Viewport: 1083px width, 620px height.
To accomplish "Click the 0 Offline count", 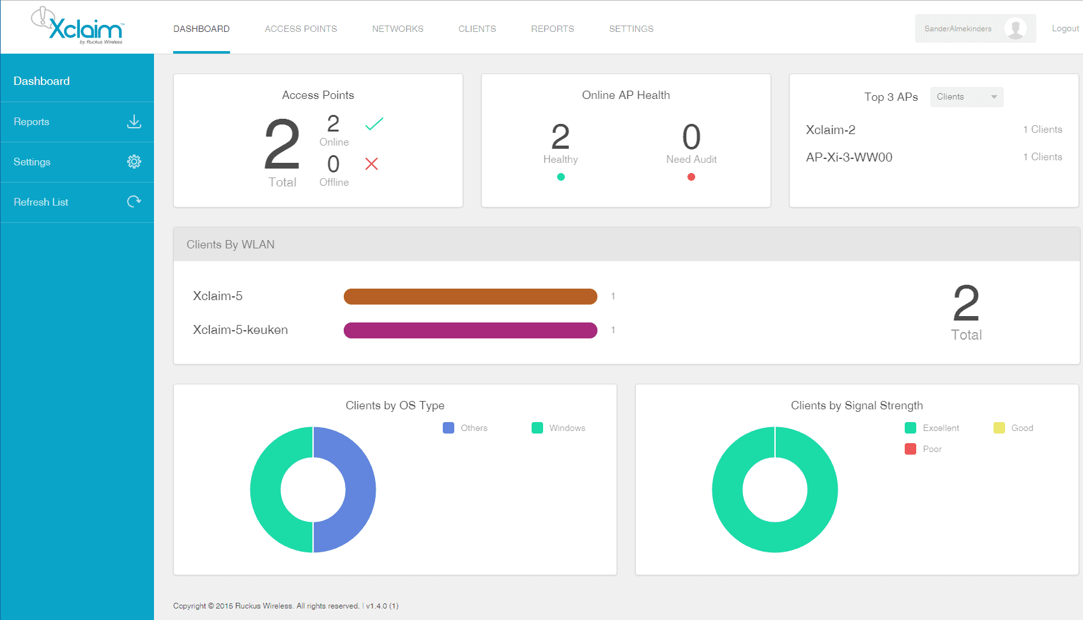I will [334, 164].
